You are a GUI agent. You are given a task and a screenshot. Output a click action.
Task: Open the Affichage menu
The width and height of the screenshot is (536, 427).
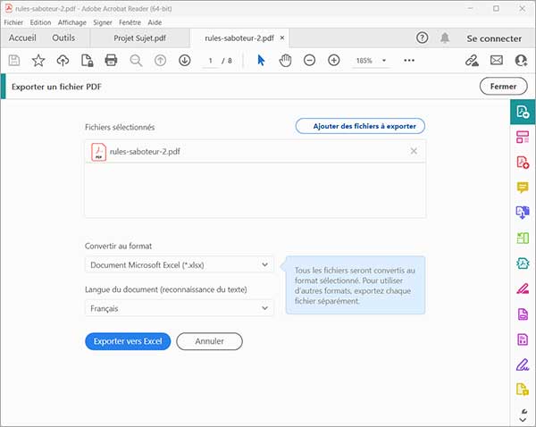[x=71, y=22]
